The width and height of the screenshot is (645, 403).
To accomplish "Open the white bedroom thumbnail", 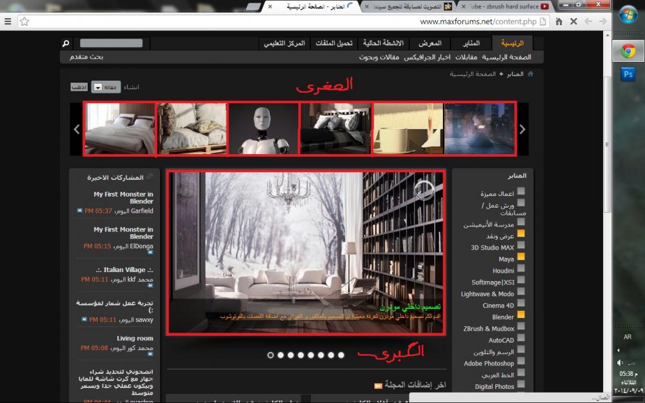I will click(x=120, y=129).
